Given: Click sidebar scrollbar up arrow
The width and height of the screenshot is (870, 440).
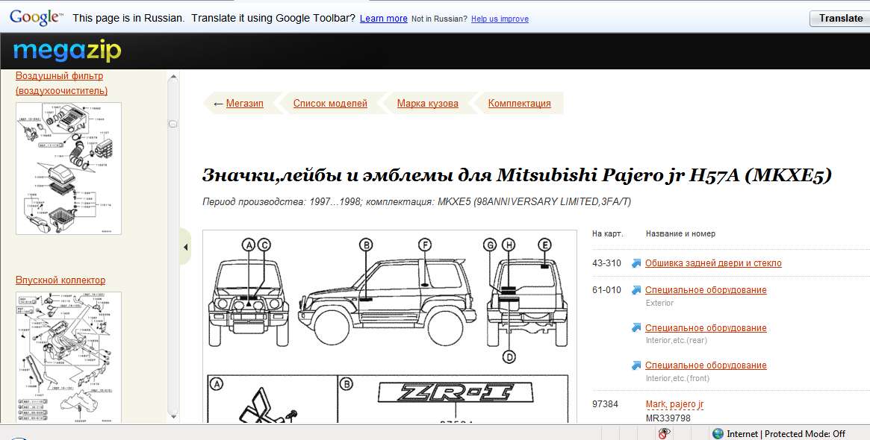Looking at the screenshot, I should click(173, 76).
